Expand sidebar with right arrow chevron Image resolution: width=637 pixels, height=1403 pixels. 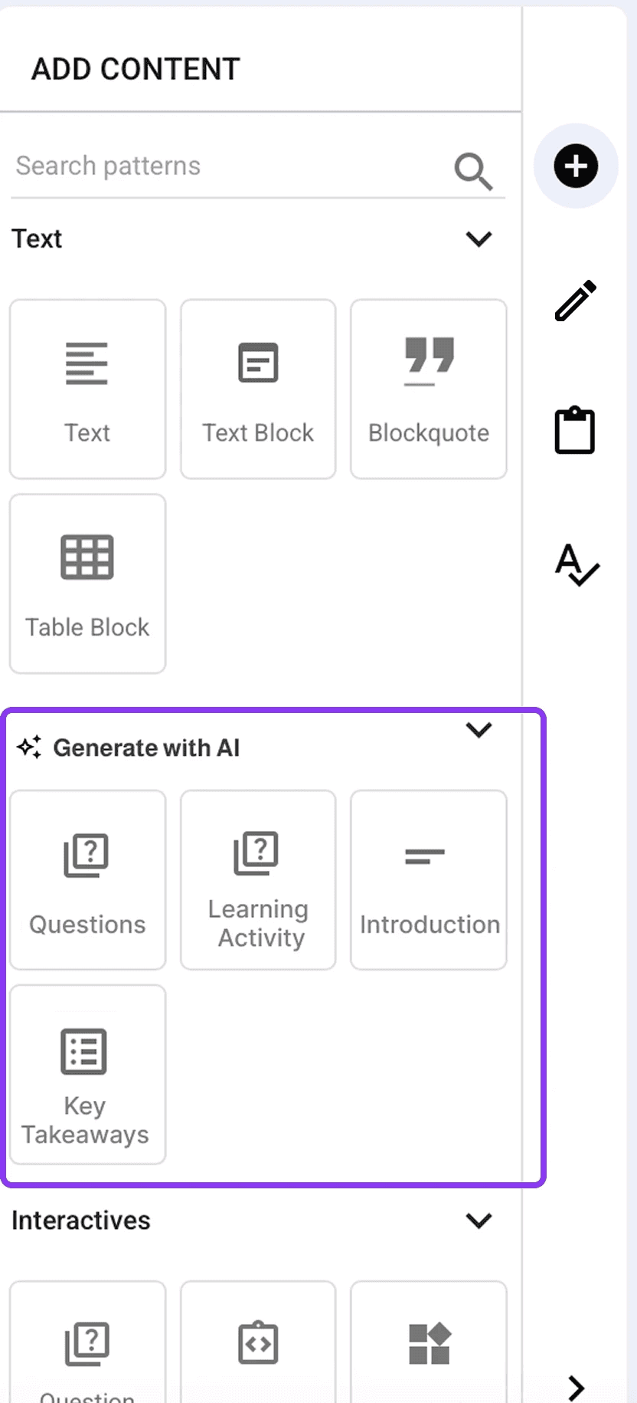point(577,1388)
